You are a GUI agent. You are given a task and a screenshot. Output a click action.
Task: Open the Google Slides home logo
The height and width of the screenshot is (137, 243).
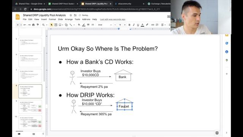click(18, 17)
